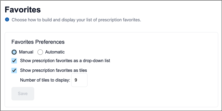The width and height of the screenshot is (222, 111).
Task: Click the checkmark beside the tiles option
Action: point(14,70)
